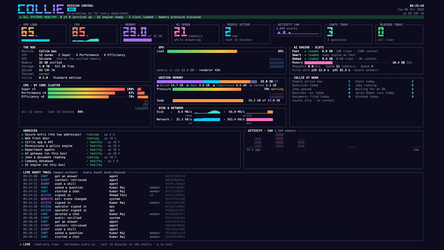
Task: Click the cyan Apps legend square
Action: click(188, 86)
